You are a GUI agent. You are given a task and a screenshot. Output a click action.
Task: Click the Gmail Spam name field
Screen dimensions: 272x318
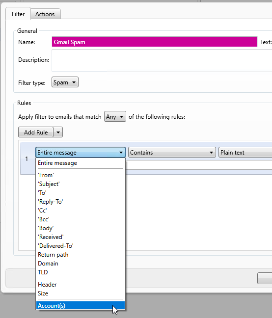[x=154, y=42]
